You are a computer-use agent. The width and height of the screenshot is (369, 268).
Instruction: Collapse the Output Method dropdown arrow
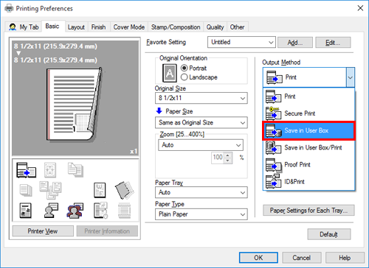tap(351, 77)
